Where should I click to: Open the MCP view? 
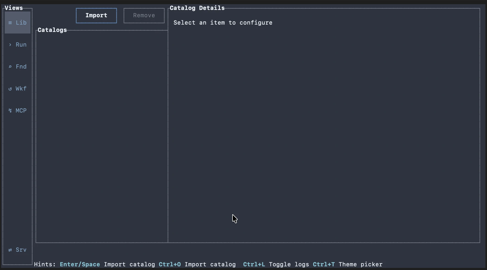(17, 110)
